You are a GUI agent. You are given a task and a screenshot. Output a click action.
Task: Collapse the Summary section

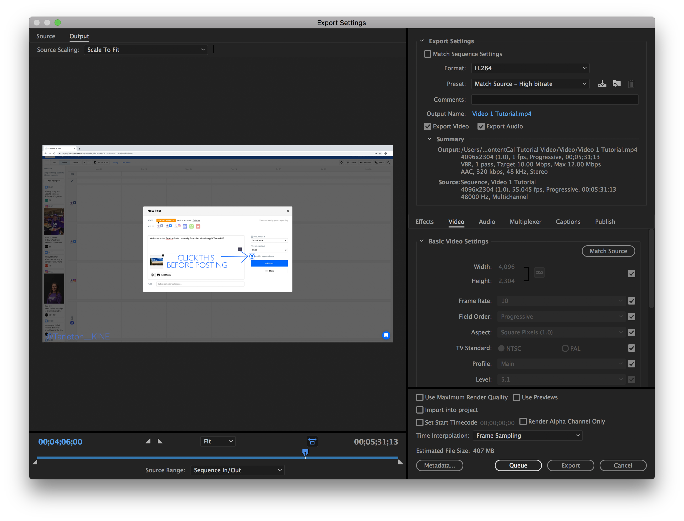pos(430,139)
